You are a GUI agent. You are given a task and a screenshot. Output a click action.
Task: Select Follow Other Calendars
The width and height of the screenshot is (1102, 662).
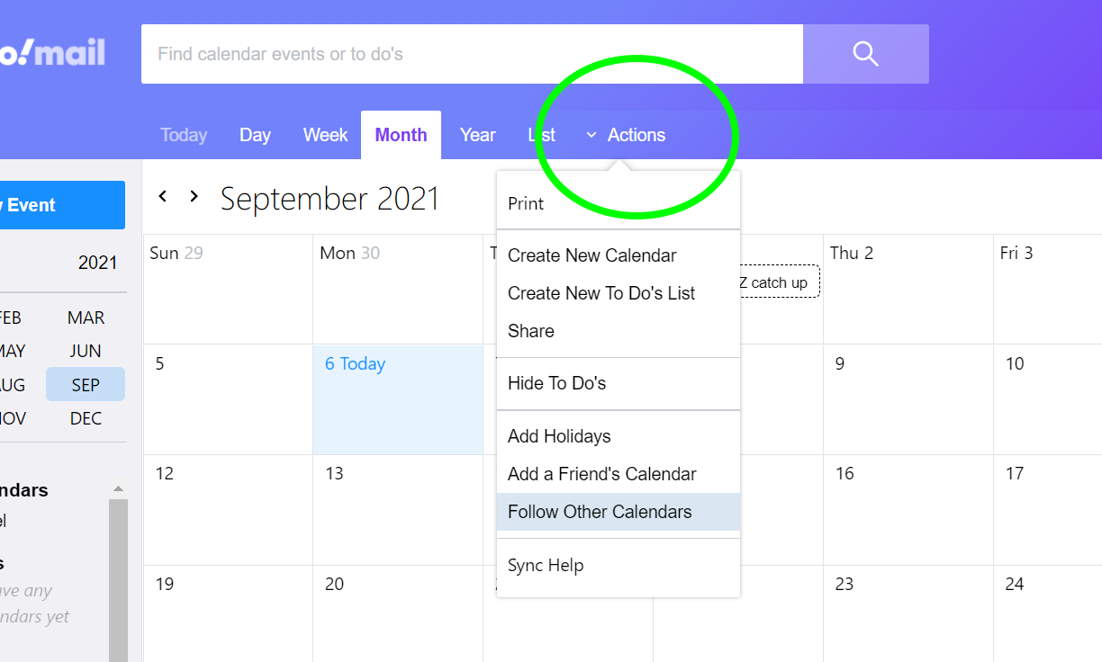pos(600,512)
